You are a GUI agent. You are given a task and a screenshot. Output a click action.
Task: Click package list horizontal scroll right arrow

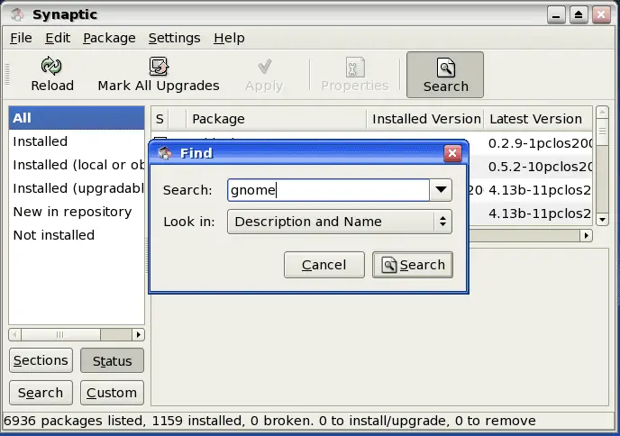pyautogui.click(x=586, y=236)
